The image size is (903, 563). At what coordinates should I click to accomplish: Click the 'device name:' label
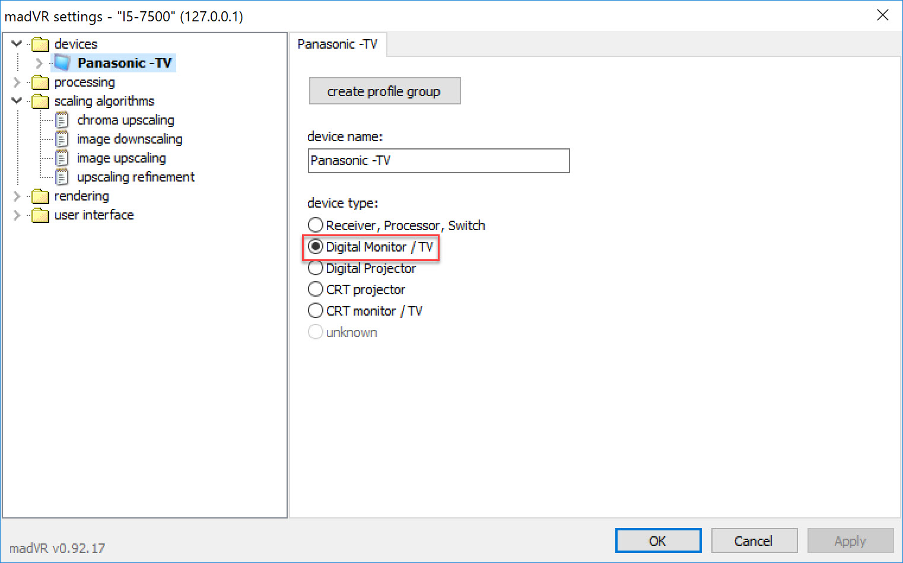click(x=345, y=136)
